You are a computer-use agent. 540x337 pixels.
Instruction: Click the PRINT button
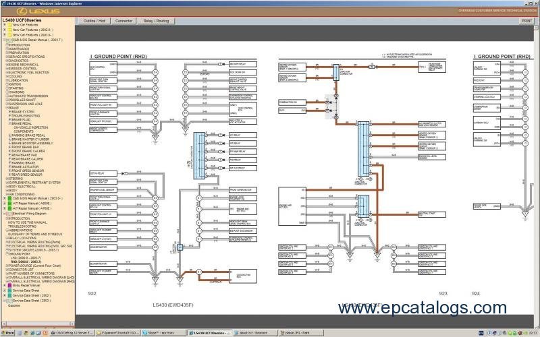coord(526,21)
